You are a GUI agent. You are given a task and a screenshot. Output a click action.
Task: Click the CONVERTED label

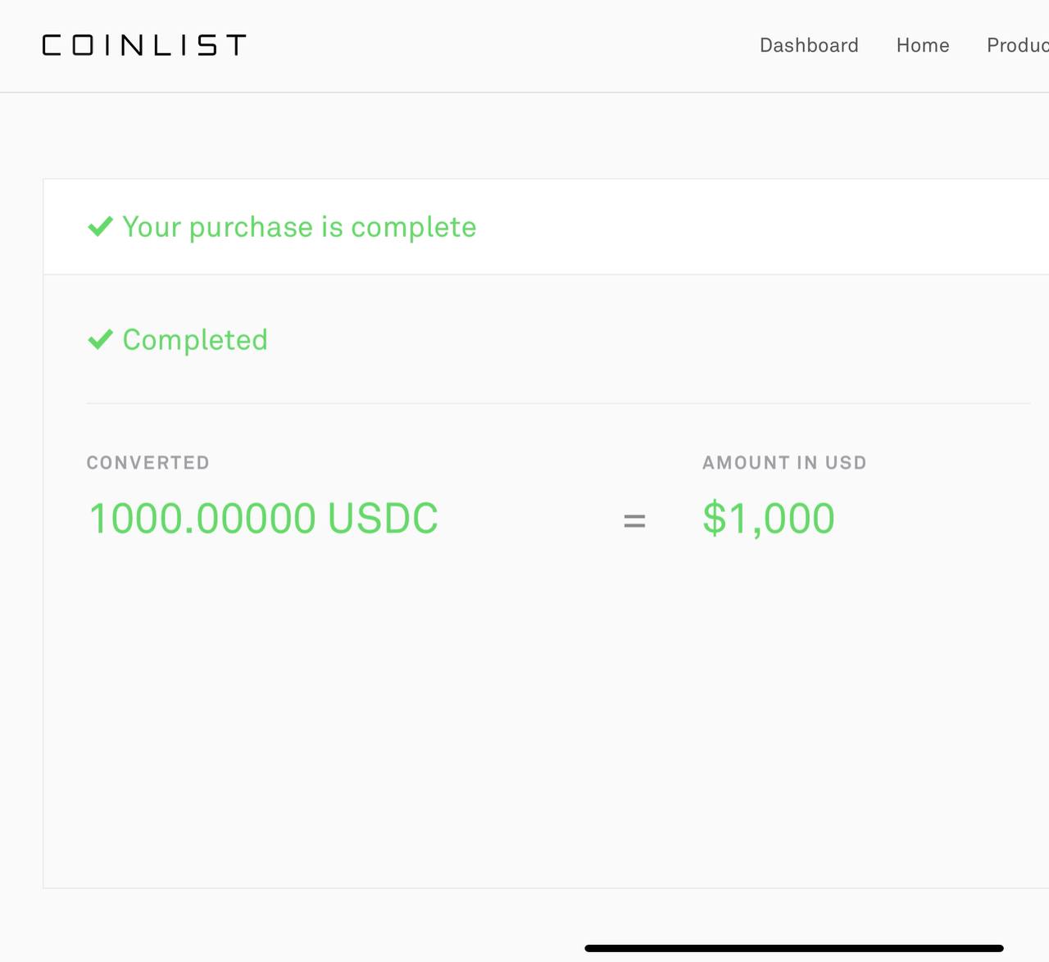point(148,463)
